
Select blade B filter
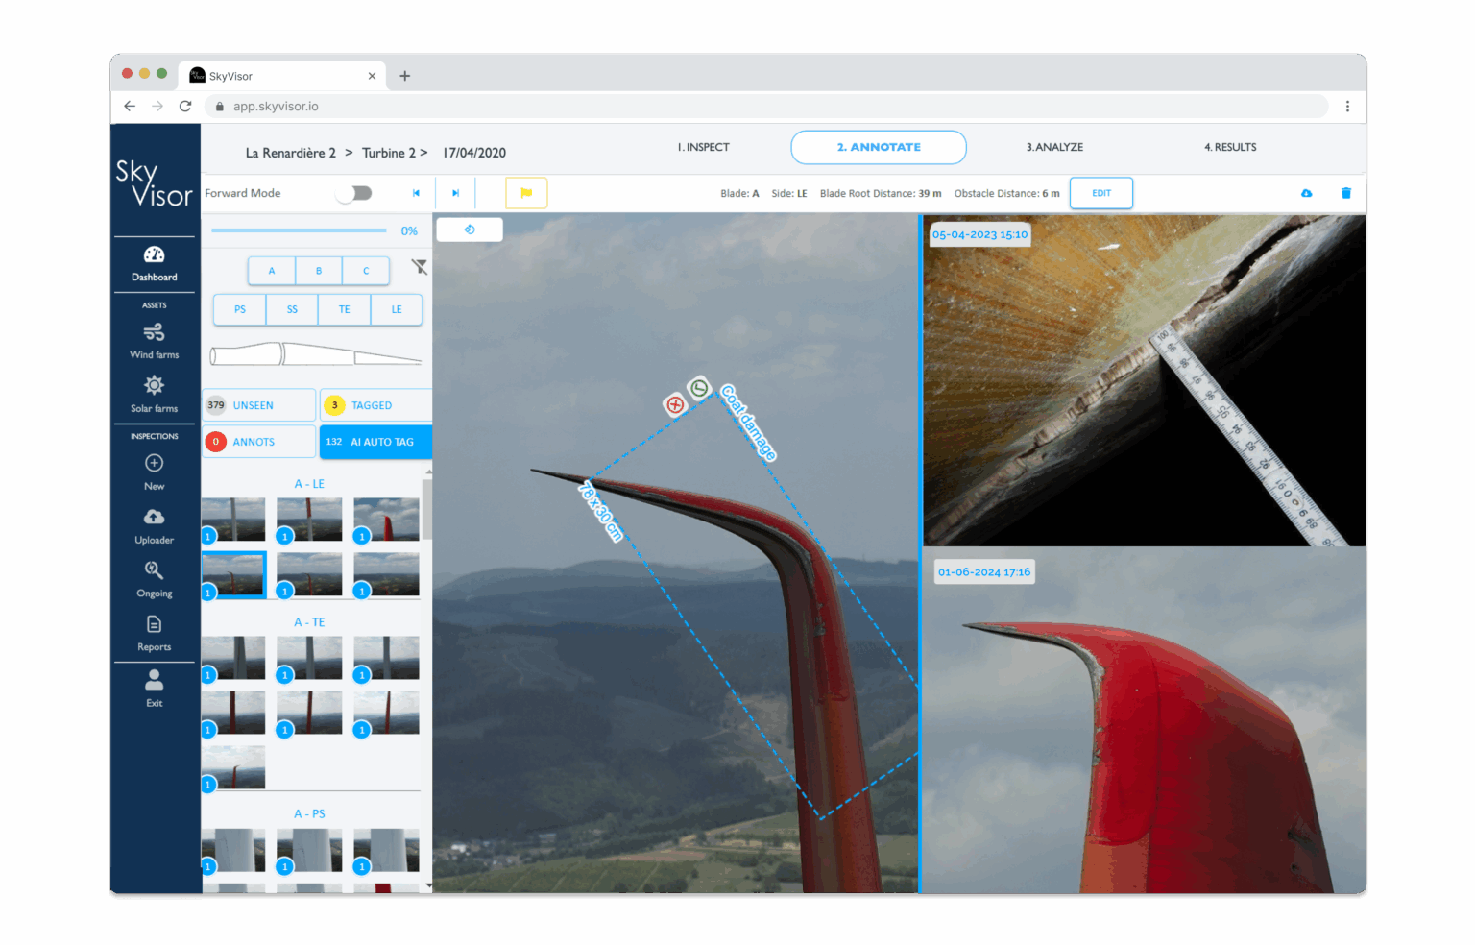[x=319, y=271]
